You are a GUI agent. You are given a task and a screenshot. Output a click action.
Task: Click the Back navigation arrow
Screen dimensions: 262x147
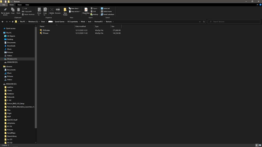tap(3, 22)
